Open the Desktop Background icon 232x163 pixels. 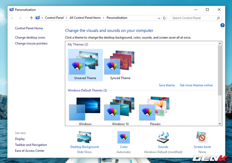pos(84,137)
